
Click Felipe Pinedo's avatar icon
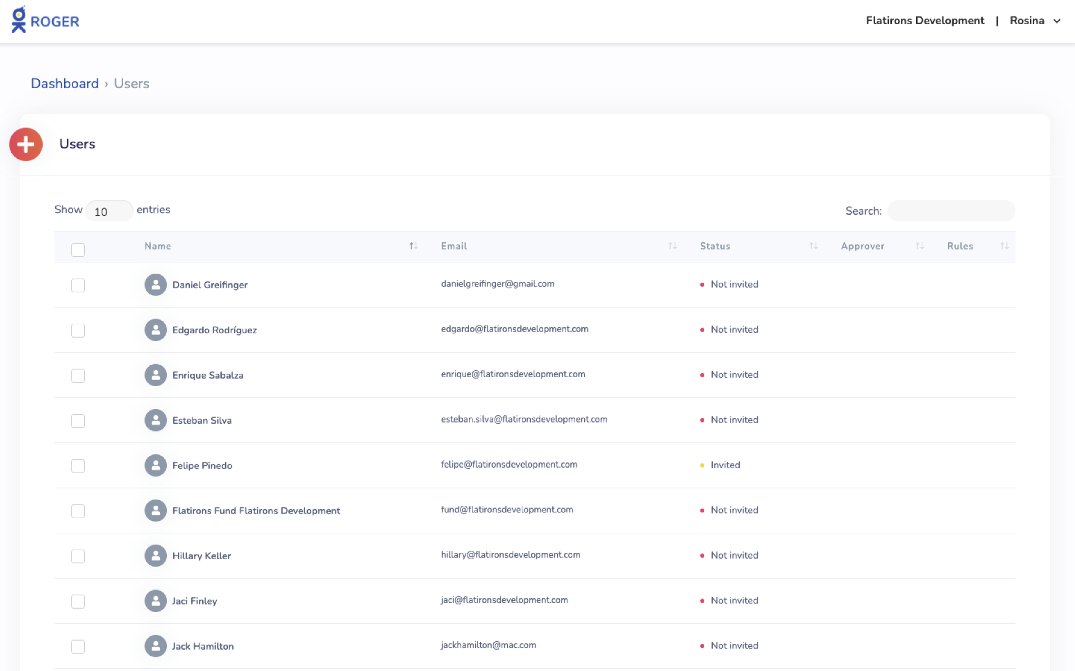[156, 465]
